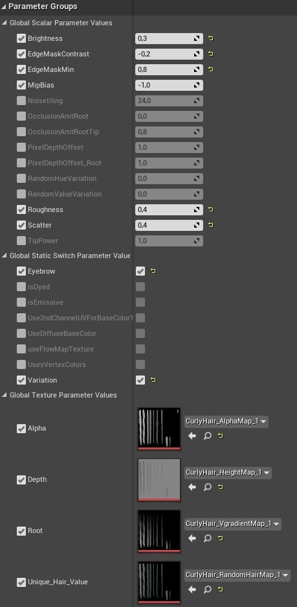Disable the MipBias parameter override

click(x=21, y=85)
